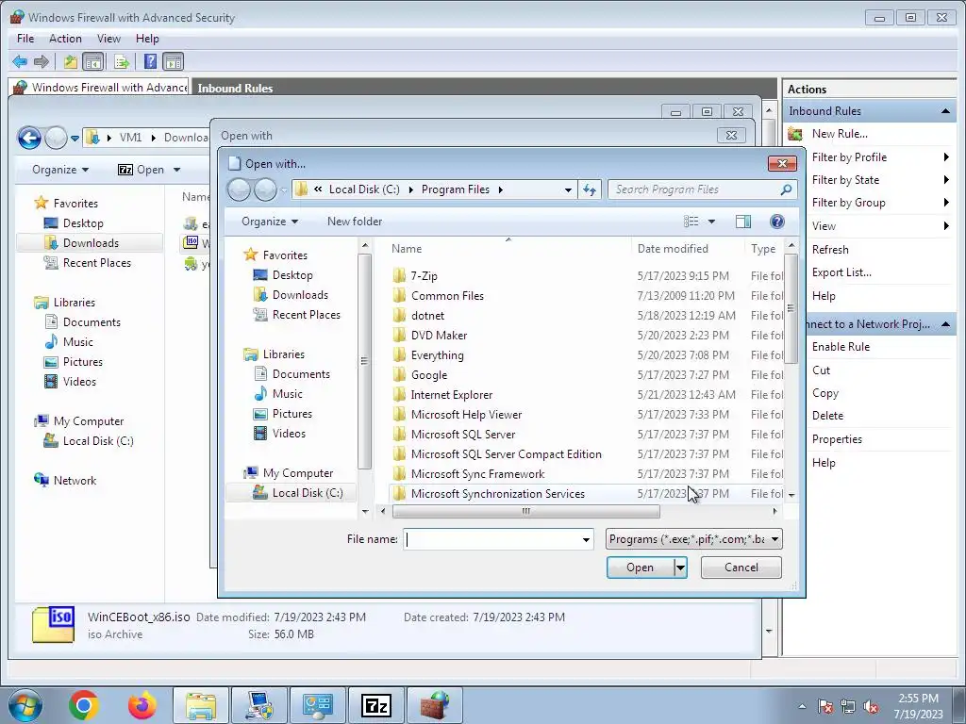Click the blue Help question mark toolbar icon
Image resolution: width=966 pixels, height=724 pixels.
tap(150, 61)
